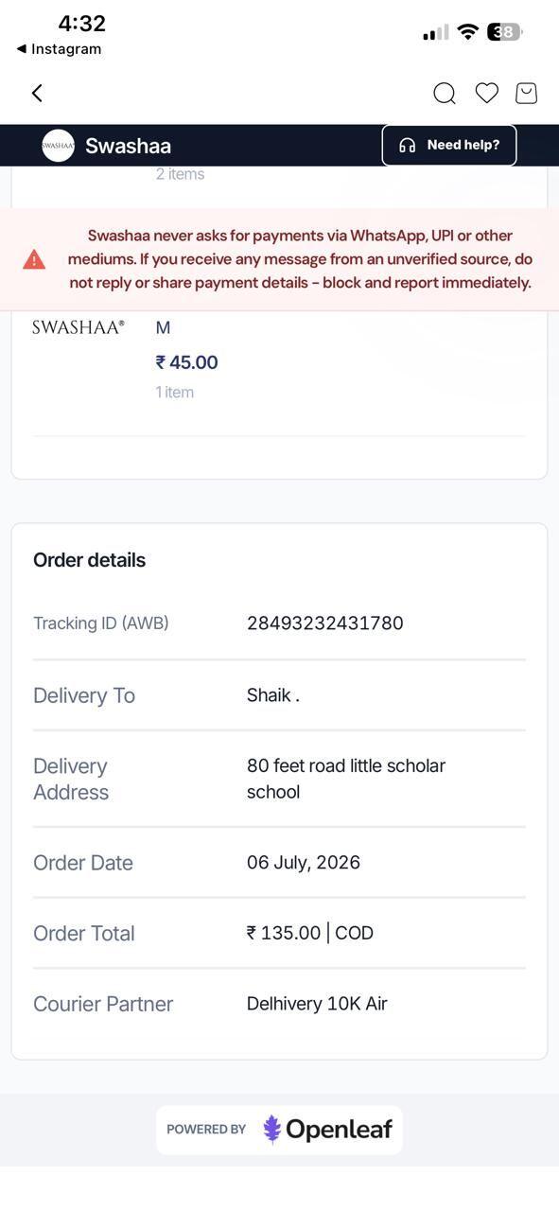Select the tracking ID number 28493232431780

[x=324, y=623]
